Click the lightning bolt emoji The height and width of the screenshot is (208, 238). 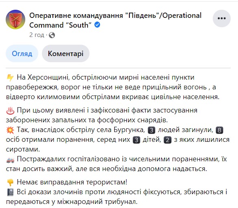point(10,78)
